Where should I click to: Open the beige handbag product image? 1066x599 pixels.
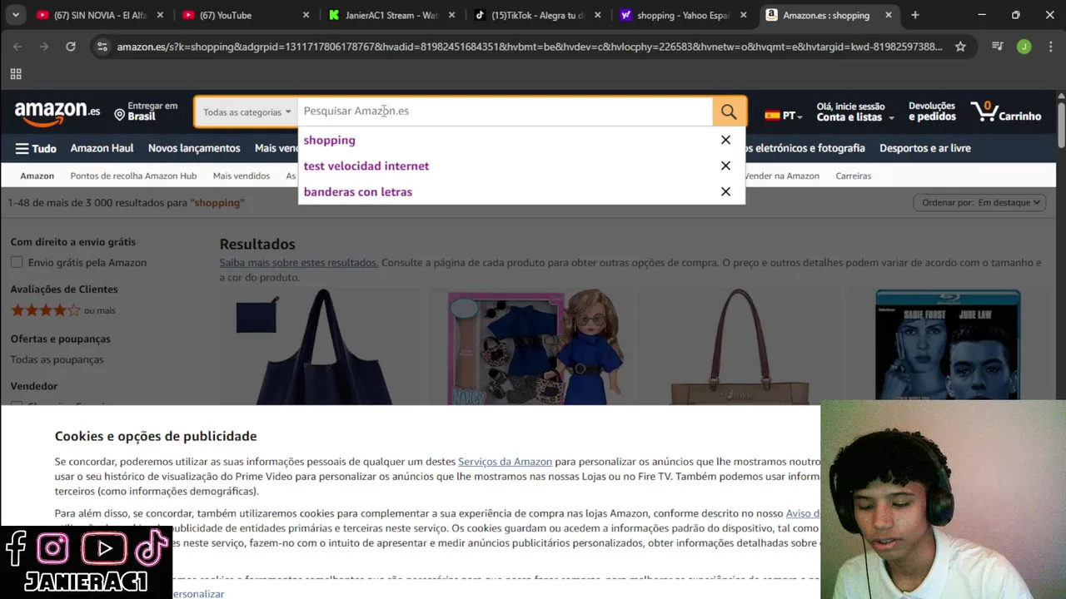click(740, 347)
